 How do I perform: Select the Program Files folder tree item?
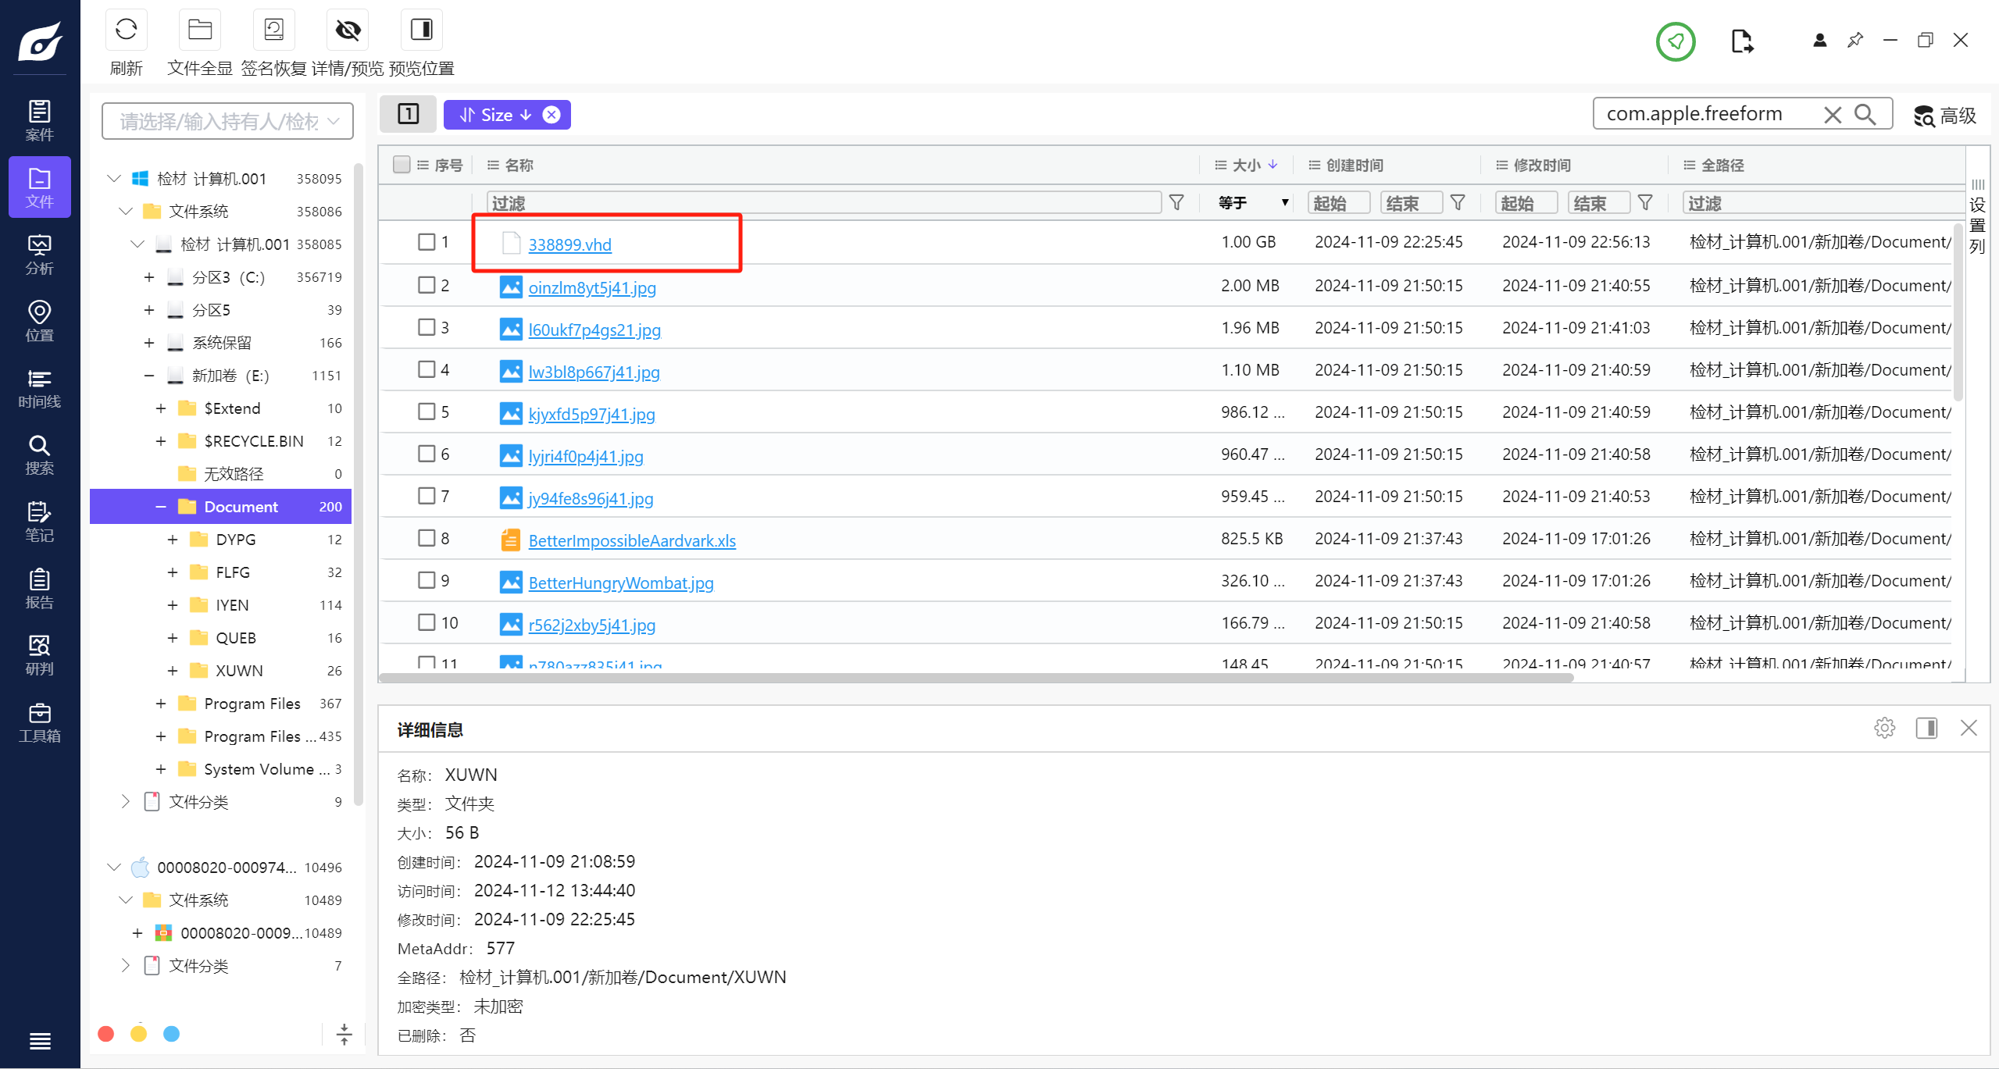pyautogui.click(x=252, y=704)
